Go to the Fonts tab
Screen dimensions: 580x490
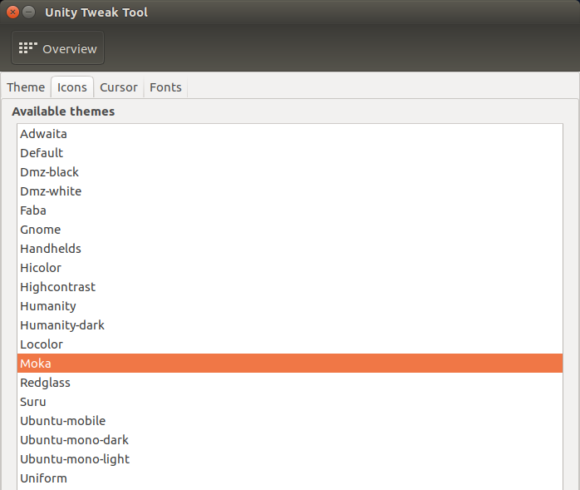165,87
